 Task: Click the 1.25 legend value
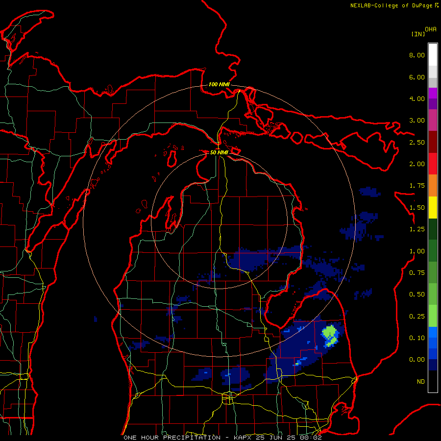417,229
